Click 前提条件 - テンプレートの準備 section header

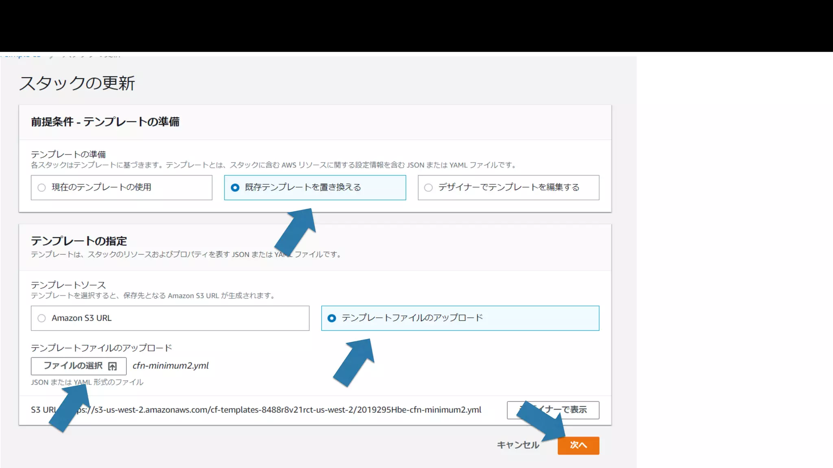(x=105, y=122)
